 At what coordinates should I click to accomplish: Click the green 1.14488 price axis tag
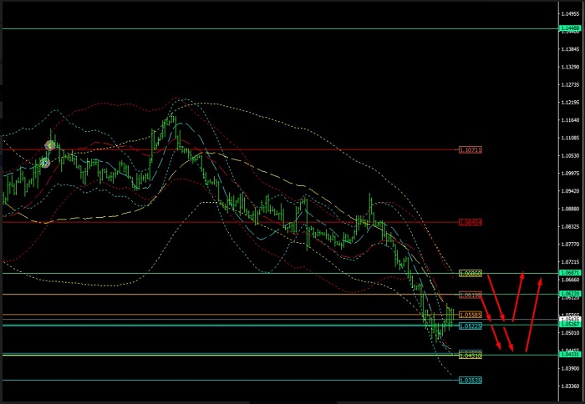click(x=571, y=28)
